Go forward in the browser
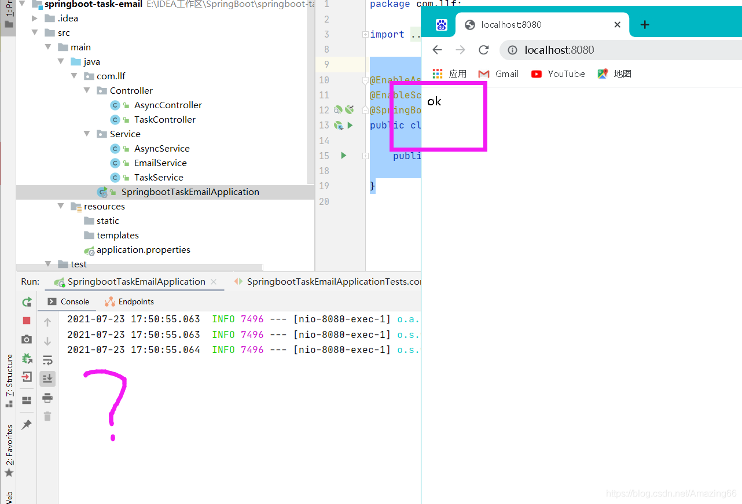The height and width of the screenshot is (504, 742). [461, 50]
